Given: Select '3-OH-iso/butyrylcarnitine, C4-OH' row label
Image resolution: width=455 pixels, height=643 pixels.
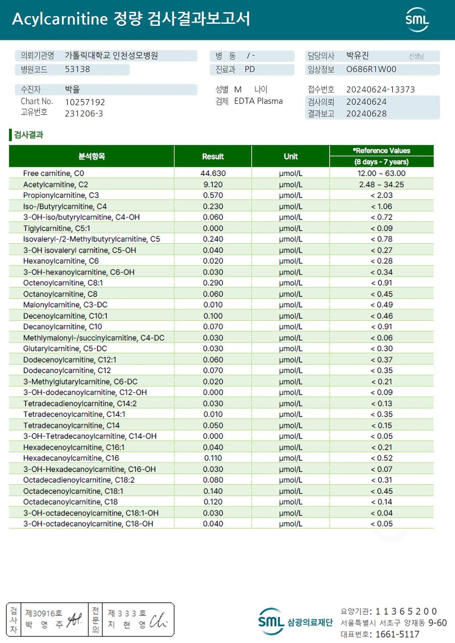Looking at the screenshot, I should coord(81,218).
